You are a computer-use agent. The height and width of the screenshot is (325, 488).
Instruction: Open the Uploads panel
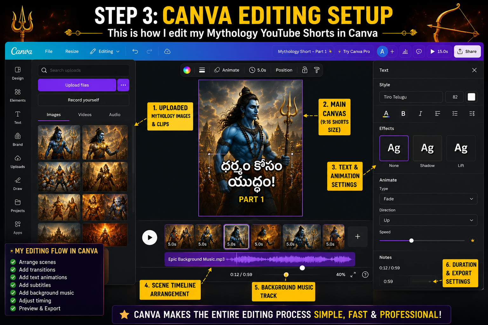[x=18, y=162]
